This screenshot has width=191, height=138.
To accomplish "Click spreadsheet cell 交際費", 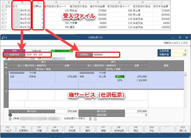I will pos(79,23).
